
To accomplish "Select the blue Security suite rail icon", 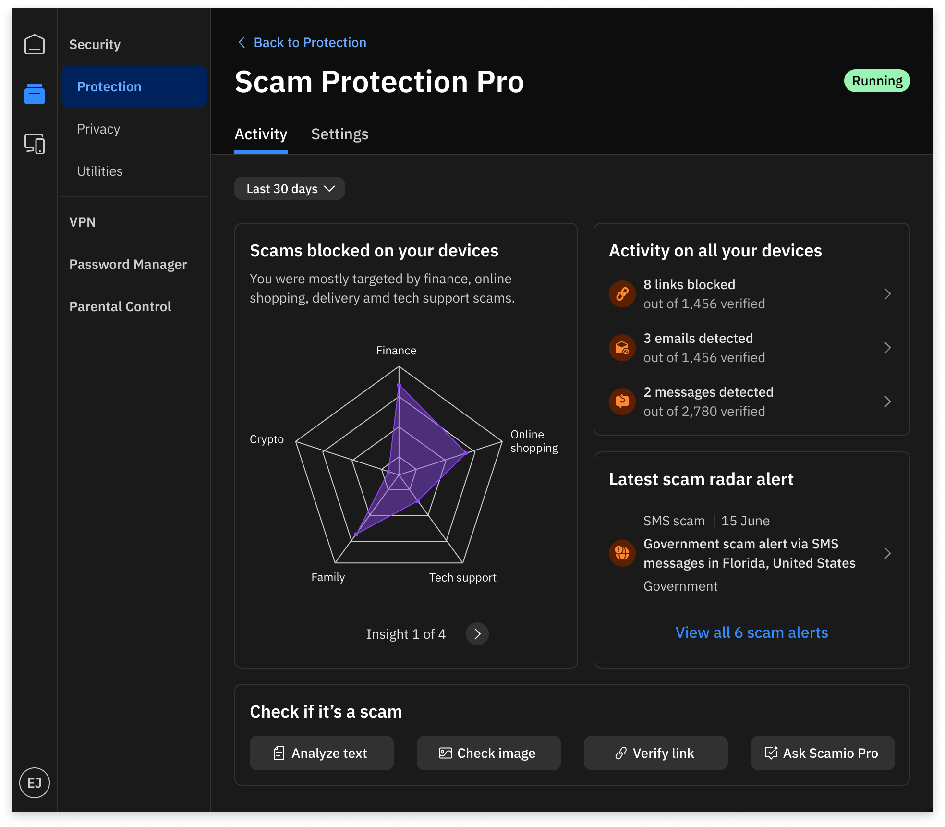I will click(35, 94).
